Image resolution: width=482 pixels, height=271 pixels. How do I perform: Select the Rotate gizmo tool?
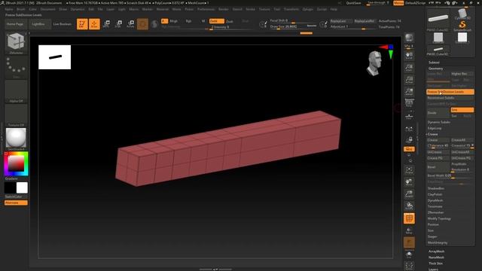coord(130,24)
